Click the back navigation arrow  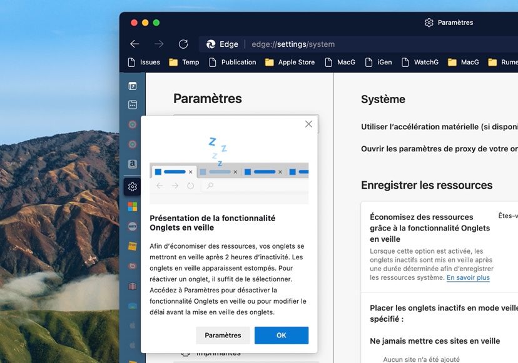click(135, 44)
